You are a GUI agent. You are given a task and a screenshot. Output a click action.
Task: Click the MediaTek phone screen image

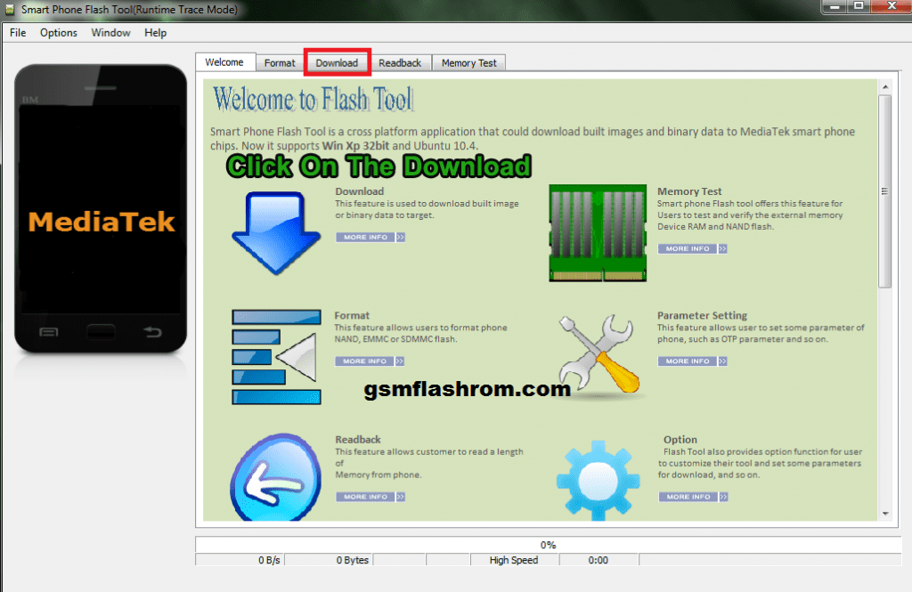point(101,210)
